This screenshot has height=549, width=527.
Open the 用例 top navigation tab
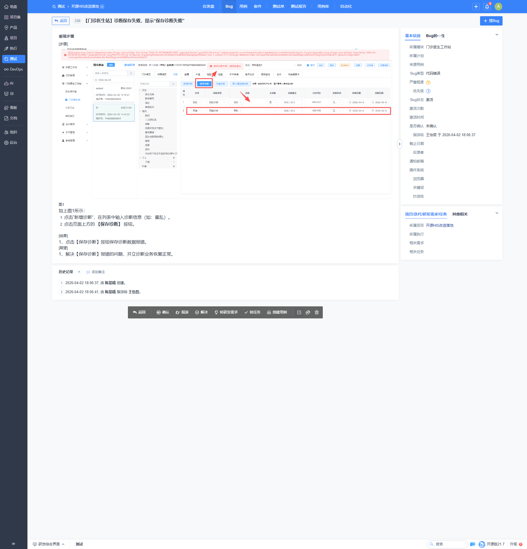tap(243, 6)
